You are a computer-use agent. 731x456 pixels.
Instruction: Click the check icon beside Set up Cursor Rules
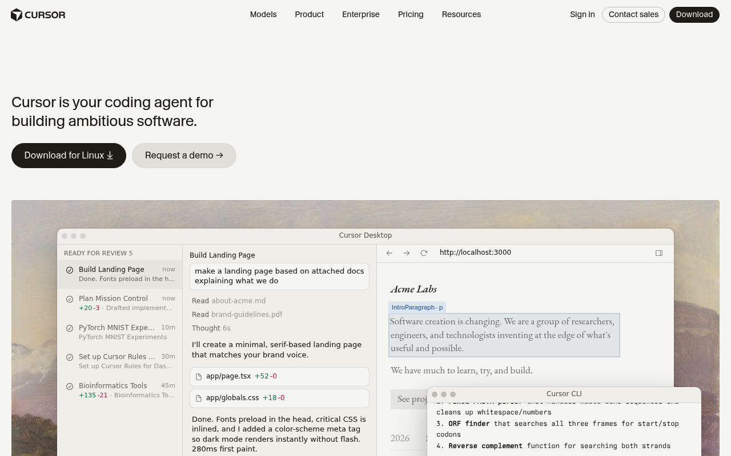tap(70, 357)
